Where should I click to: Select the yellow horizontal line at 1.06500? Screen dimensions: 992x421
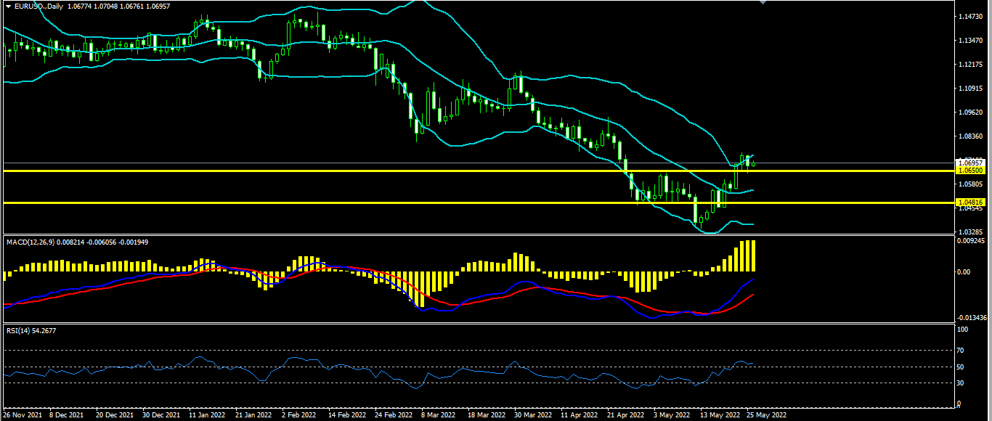(479, 171)
